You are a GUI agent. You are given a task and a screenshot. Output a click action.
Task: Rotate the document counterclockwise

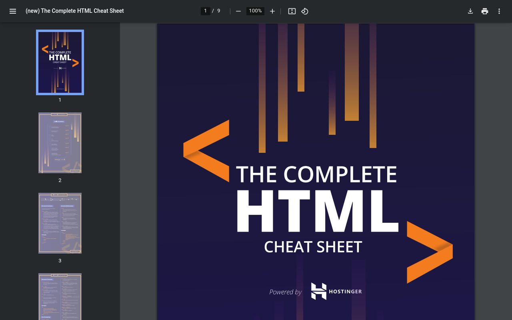click(x=304, y=11)
